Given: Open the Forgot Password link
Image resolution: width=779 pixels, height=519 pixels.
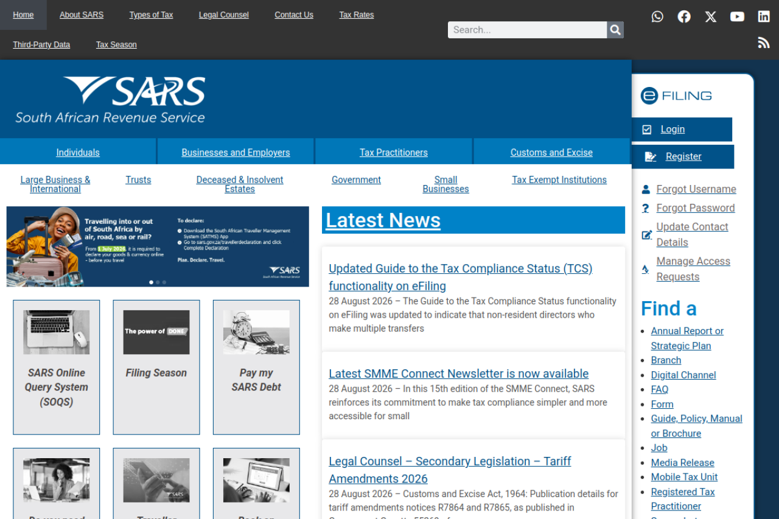Looking at the screenshot, I should click(x=696, y=208).
